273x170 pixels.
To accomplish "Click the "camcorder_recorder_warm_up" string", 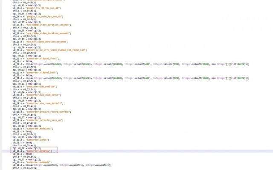I will click(x=44, y=120).
